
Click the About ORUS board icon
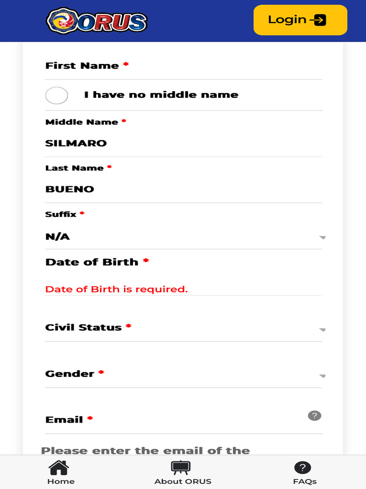pyautogui.click(x=181, y=467)
